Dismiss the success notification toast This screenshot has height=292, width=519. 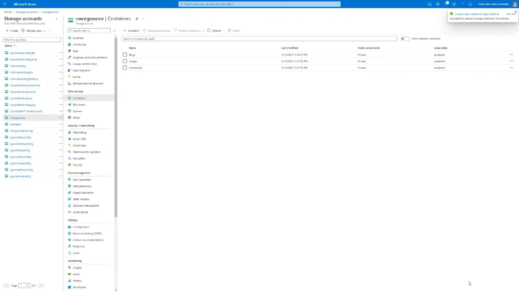(516, 12)
